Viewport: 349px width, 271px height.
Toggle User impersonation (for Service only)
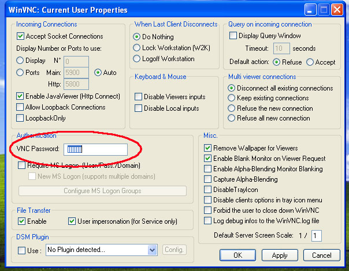(72, 221)
